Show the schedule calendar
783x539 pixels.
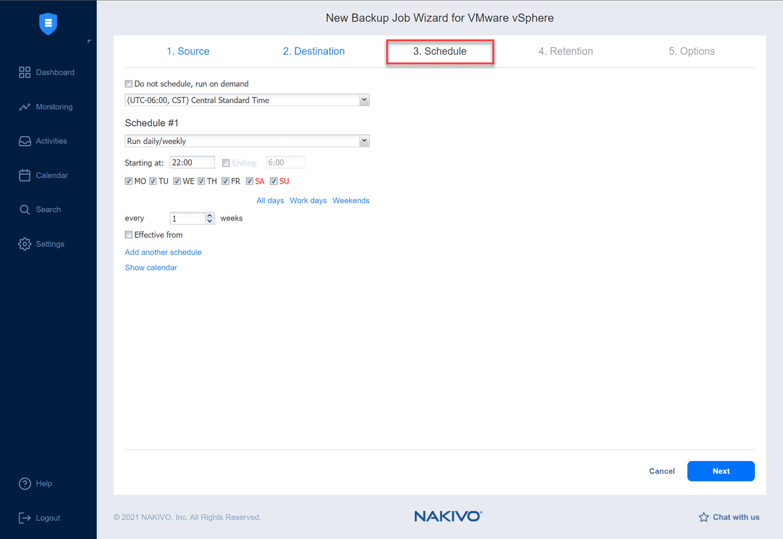point(151,267)
